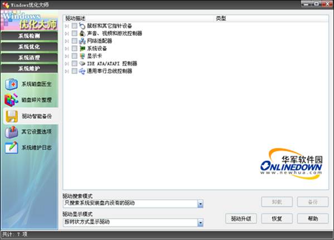Check box for 鼠标和其它指针设备
This screenshot has width=334, height=240.
pyautogui.click(x=74, y=26)
